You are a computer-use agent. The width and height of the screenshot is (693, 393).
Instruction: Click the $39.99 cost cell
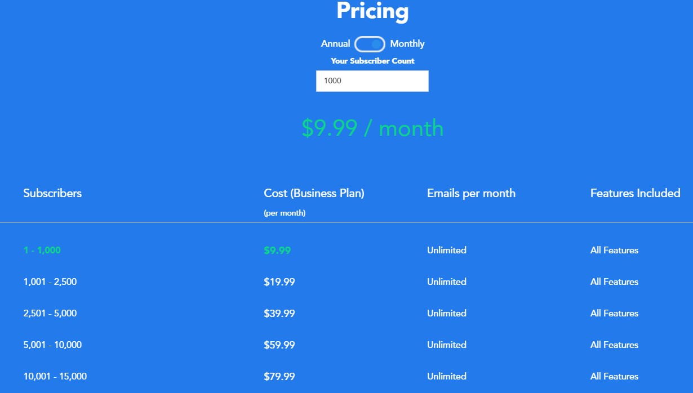click(x=279, y=314)
